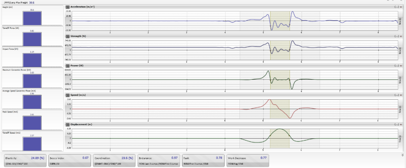This screenshot has height=168, width=406.
Task: Close the Strength chart panel
Action: coord(400,36)
